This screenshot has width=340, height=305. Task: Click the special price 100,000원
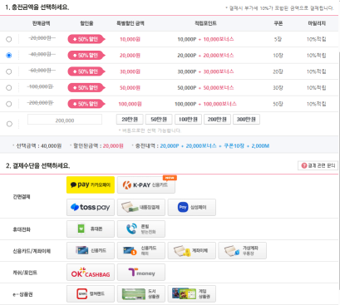point(130,104)
